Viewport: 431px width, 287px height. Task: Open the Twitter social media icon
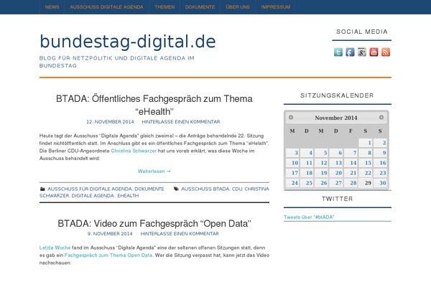pyautogui.click(x=338, y=52)
